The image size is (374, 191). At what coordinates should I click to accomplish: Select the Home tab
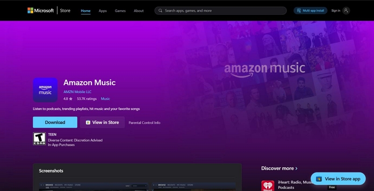[x=86, y=11]
